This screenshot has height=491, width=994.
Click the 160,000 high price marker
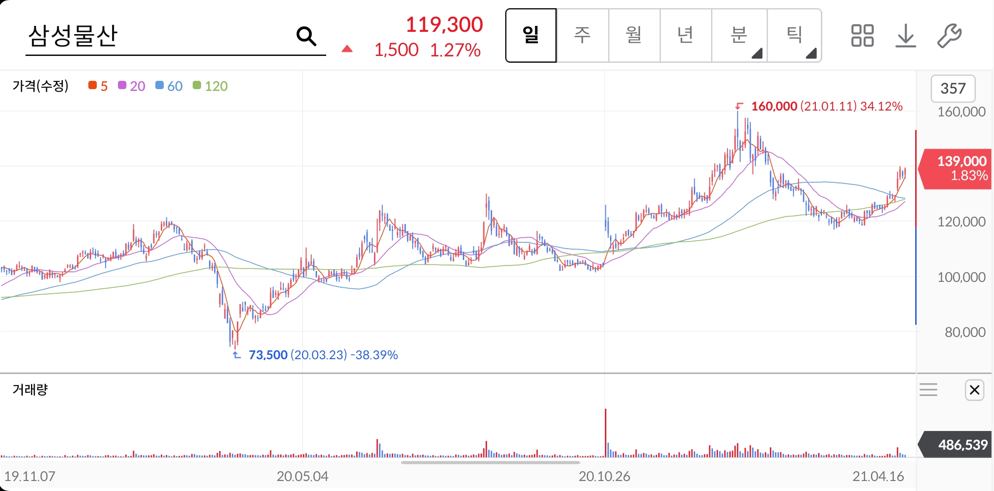point(774,106)
